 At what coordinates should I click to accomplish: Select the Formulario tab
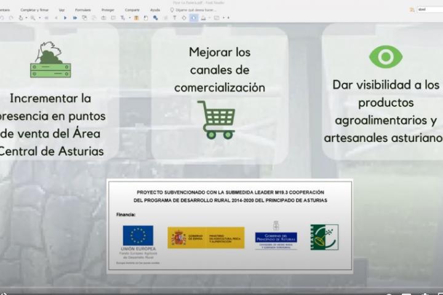83,10
